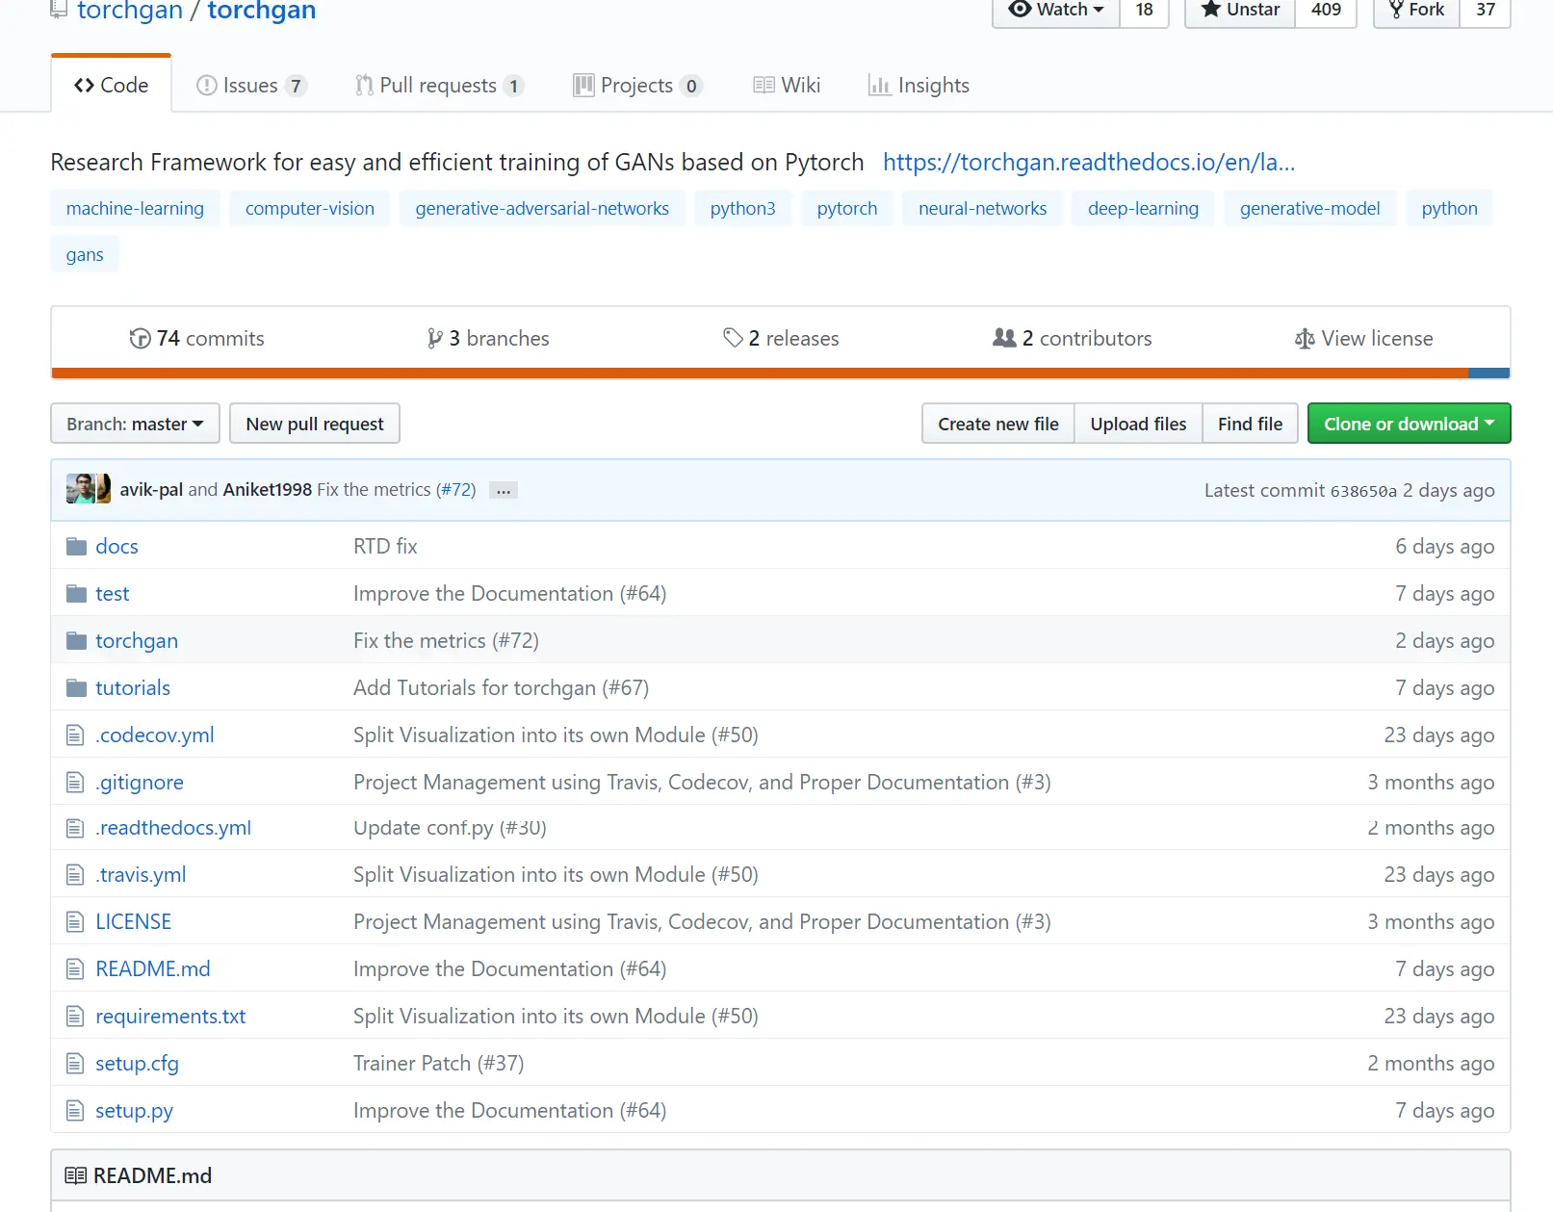
Task: Open the Watch notifications dropdown
Action: (x=1056, y=10)
